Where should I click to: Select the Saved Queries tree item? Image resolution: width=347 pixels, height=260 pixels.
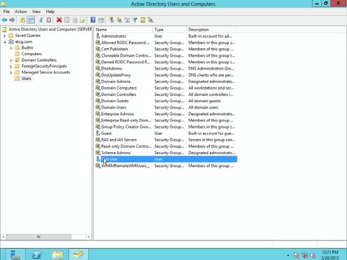pyautogui.click(x=28, y=35)
